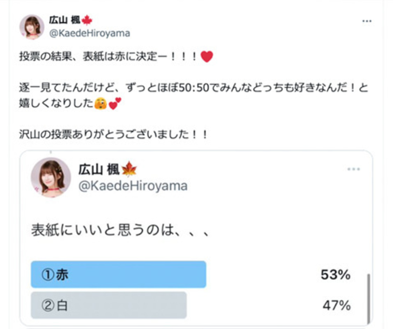Click the 53% poll result label
The height and width of the screenshot is (329, 393).
[x=335, y=275]
